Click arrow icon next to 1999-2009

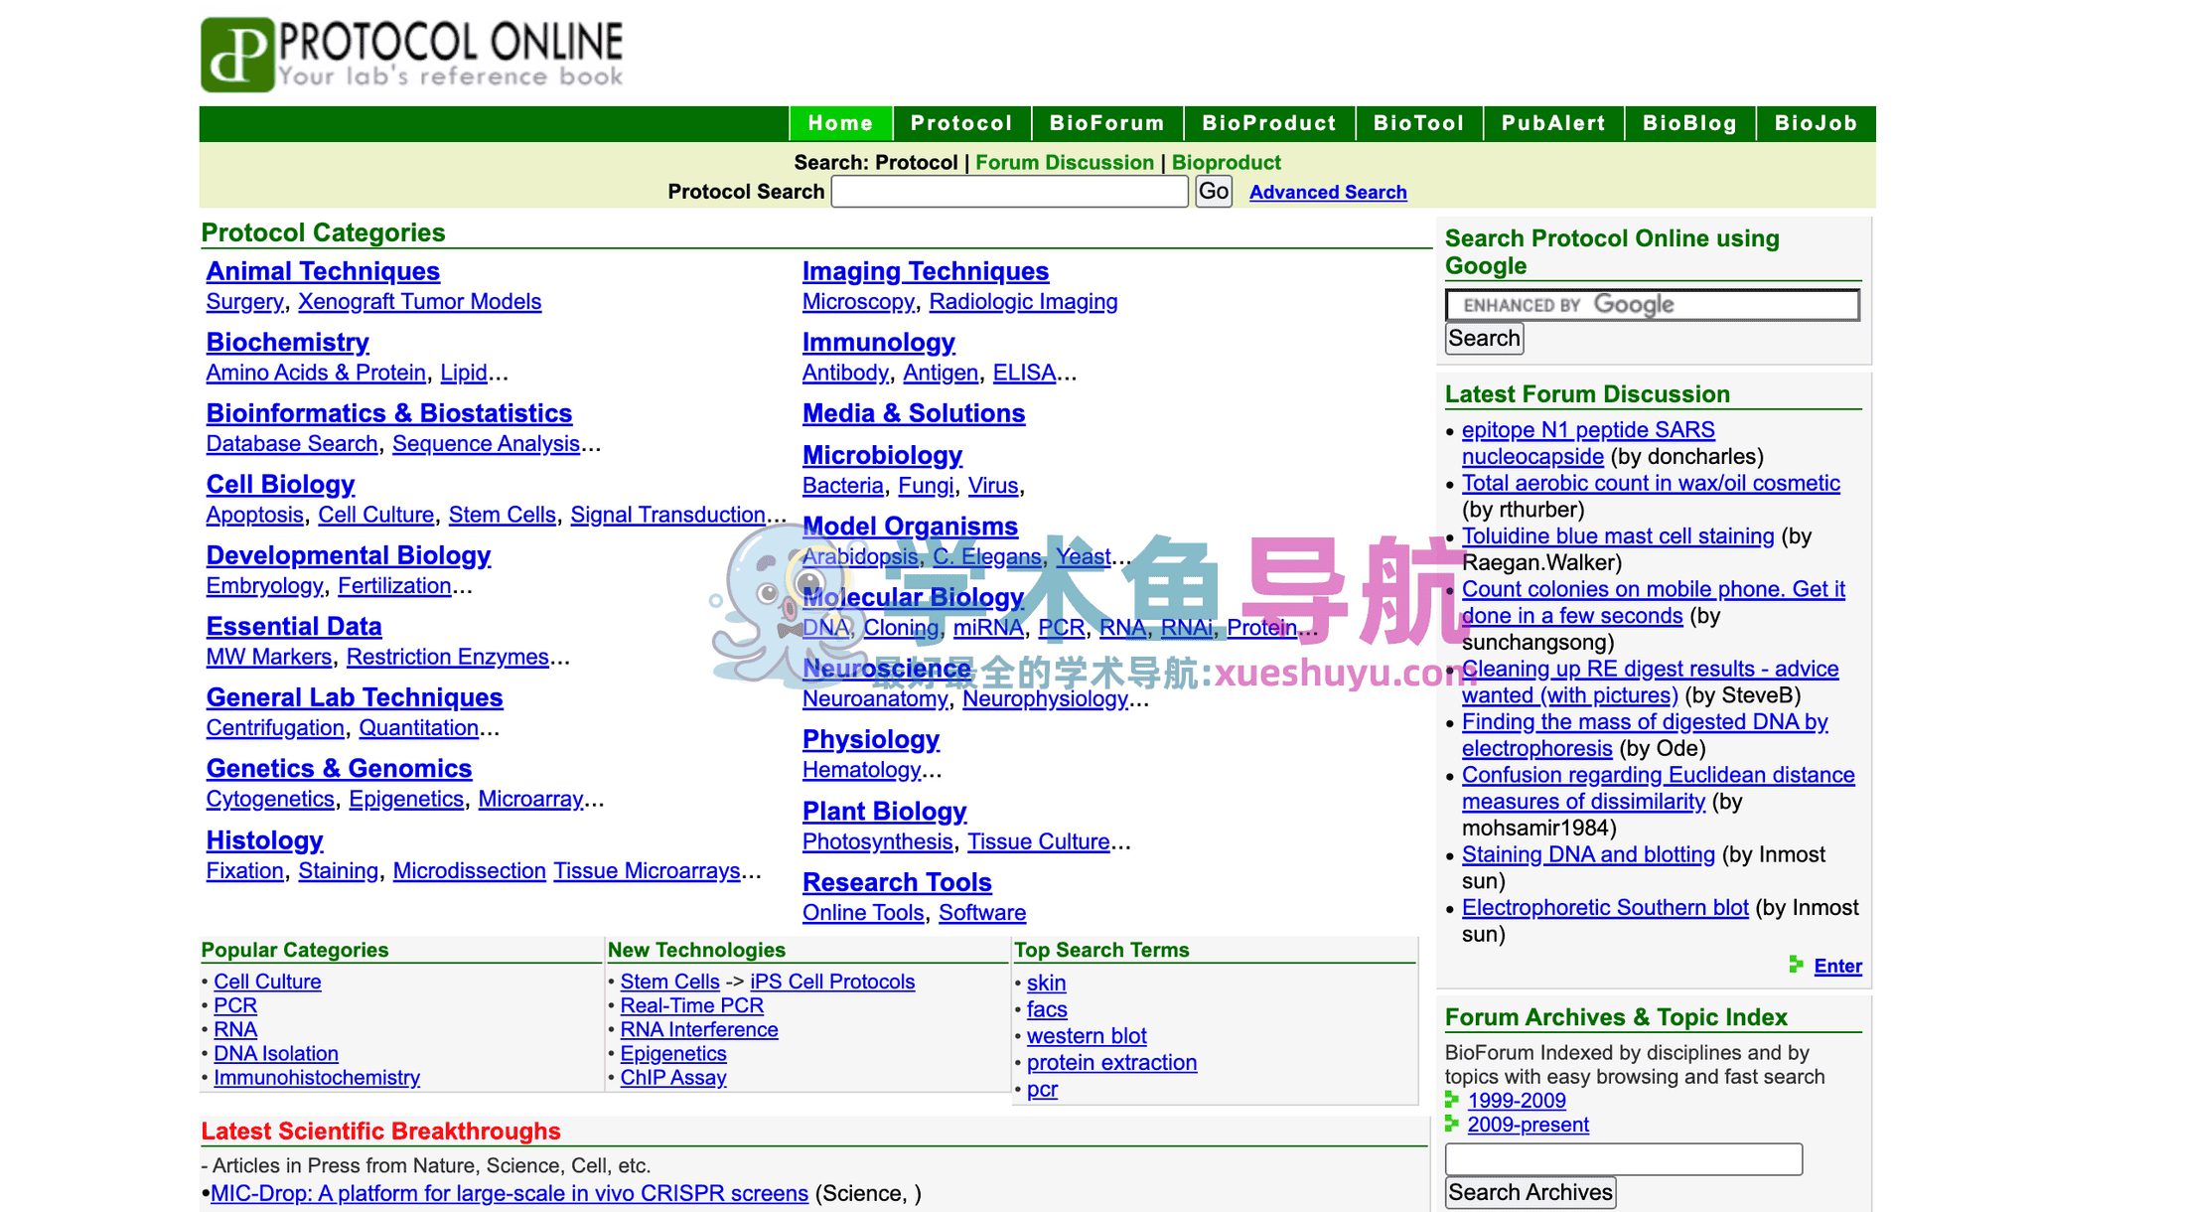coord(1452,1100)
